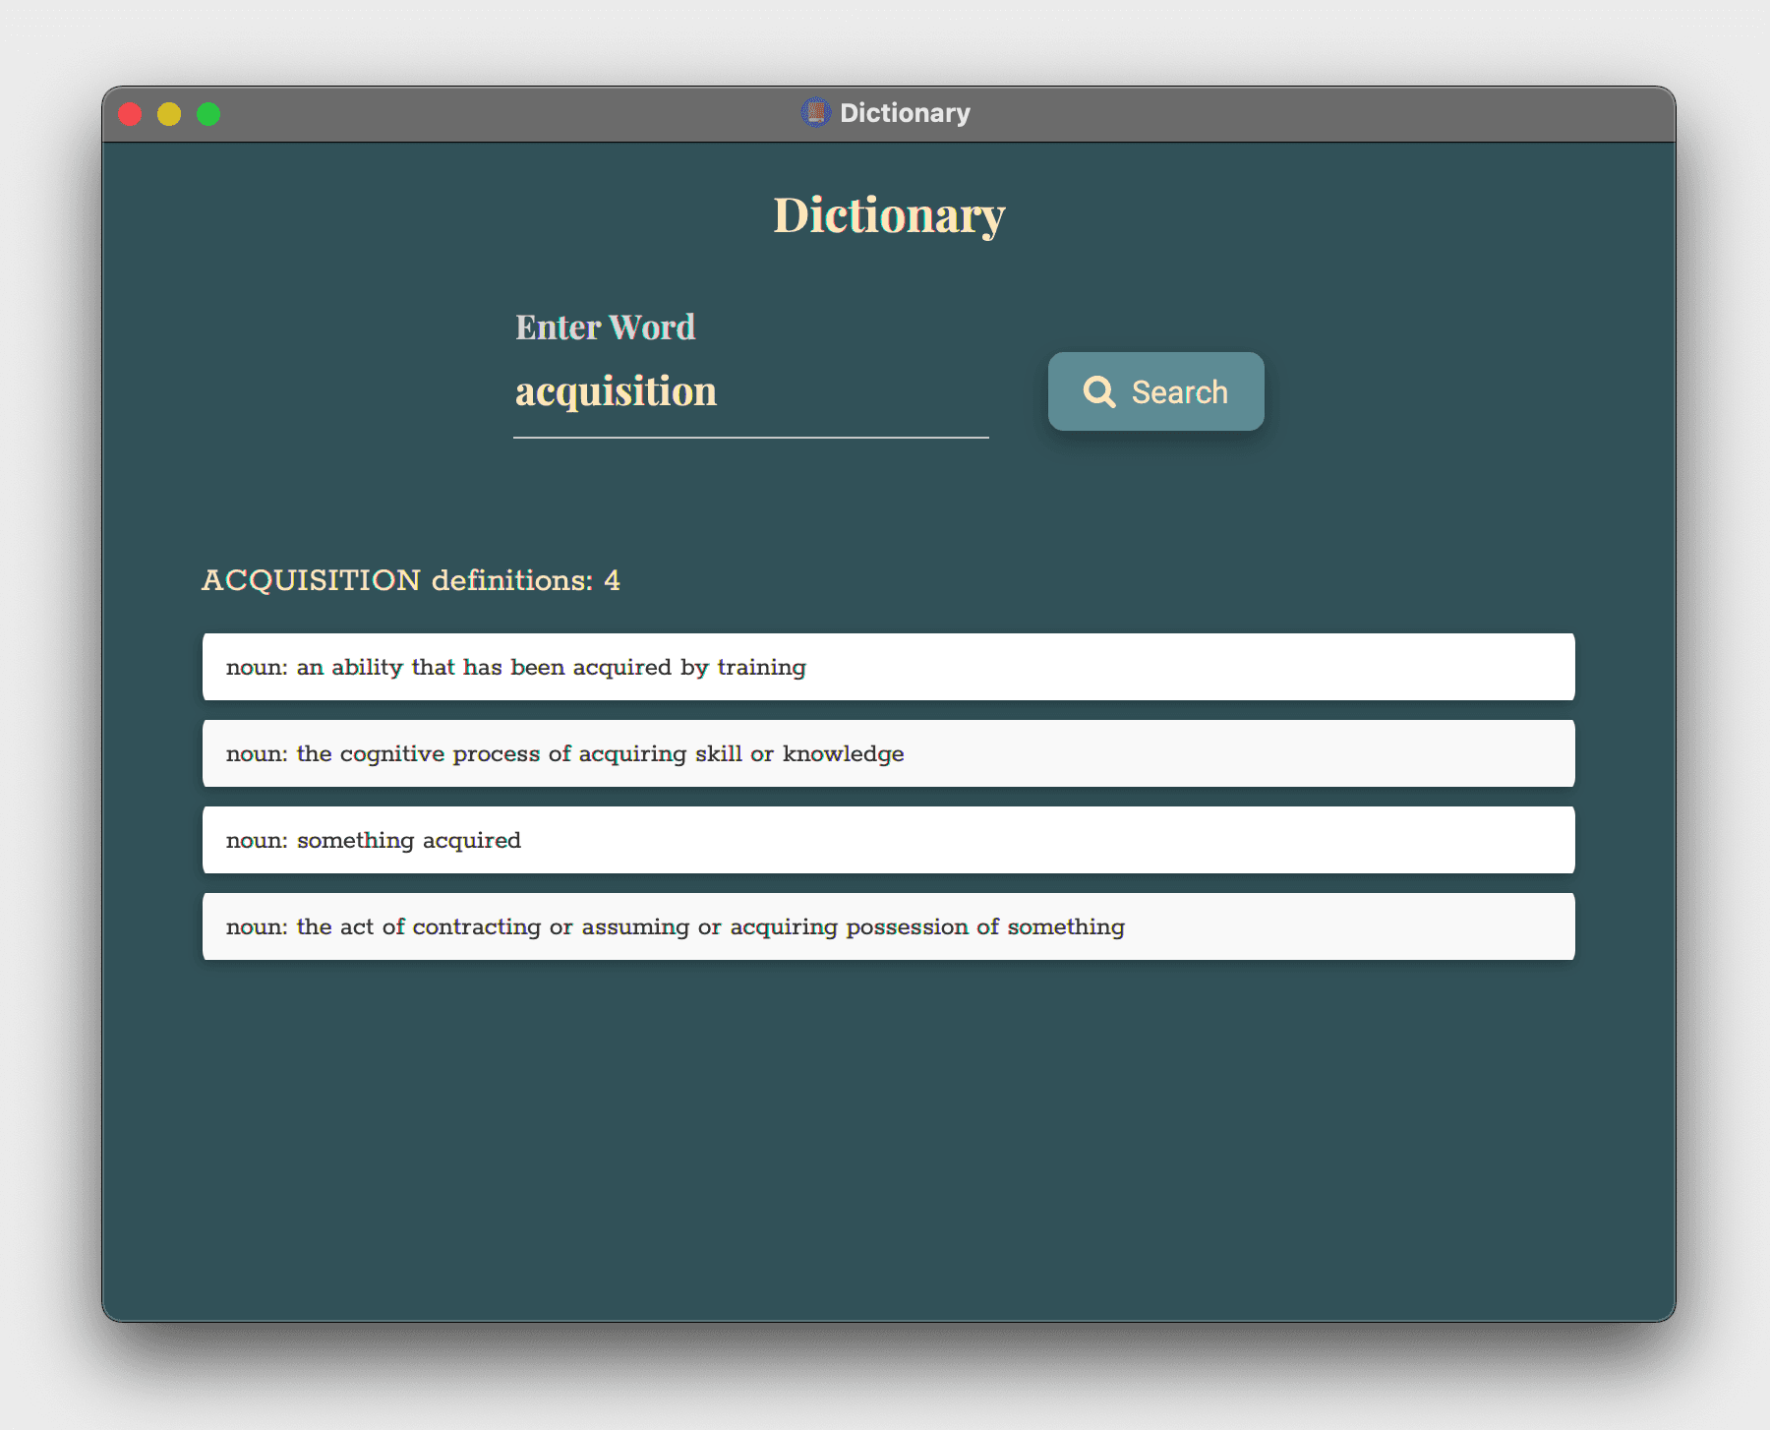The image size is (1770, 1430).
Task: Click the act of contracting definition card
Action: pyautogui.click(x=888, y=925)
